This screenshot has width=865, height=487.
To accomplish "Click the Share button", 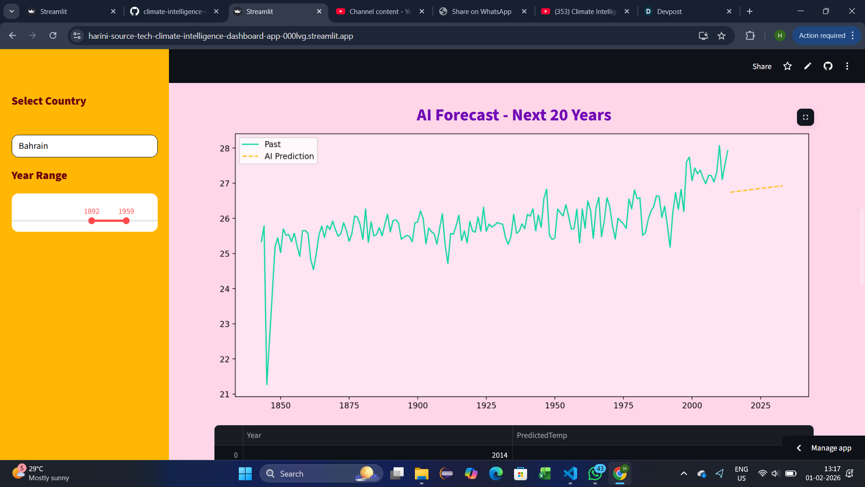I will [x=762, y=66].
